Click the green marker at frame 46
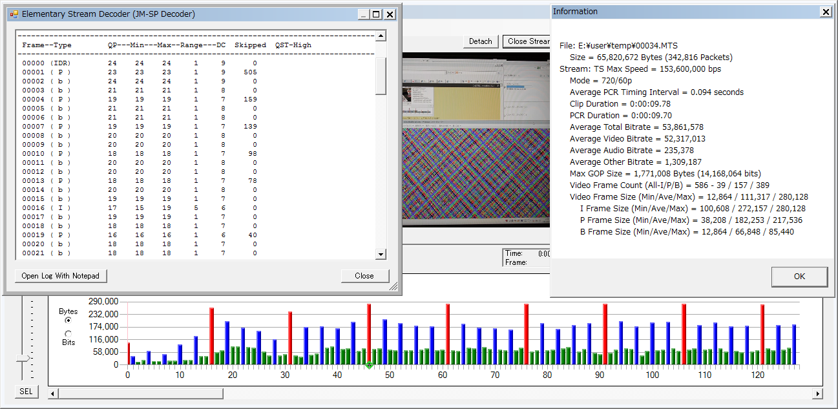The height and width of the screenshot is (409, 838). [369, 366]
